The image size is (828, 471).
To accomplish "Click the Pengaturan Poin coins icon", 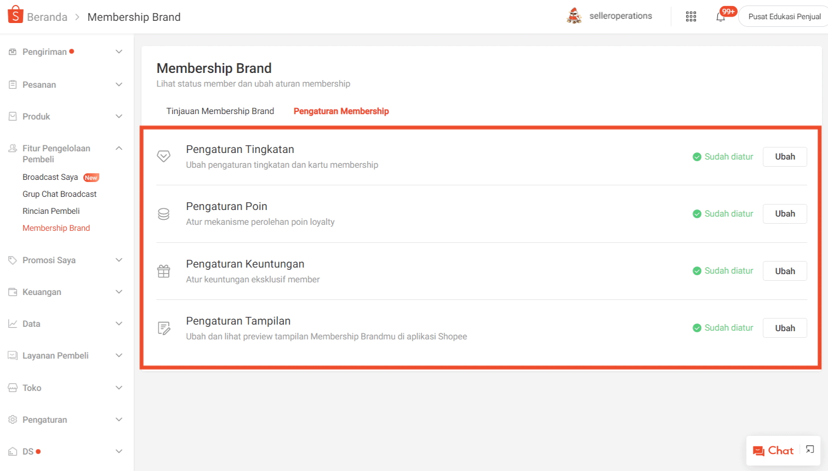I will pyautogui.click(x=163, y=214).
